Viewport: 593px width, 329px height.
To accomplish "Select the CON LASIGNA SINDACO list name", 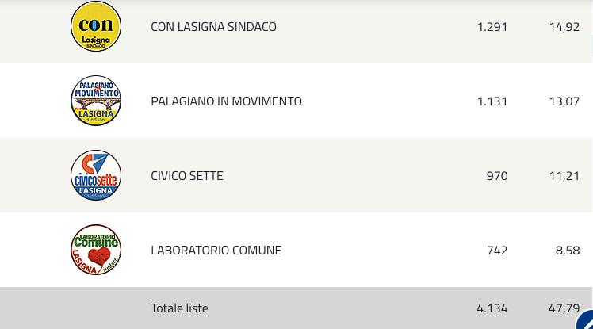I will (214, 27).
